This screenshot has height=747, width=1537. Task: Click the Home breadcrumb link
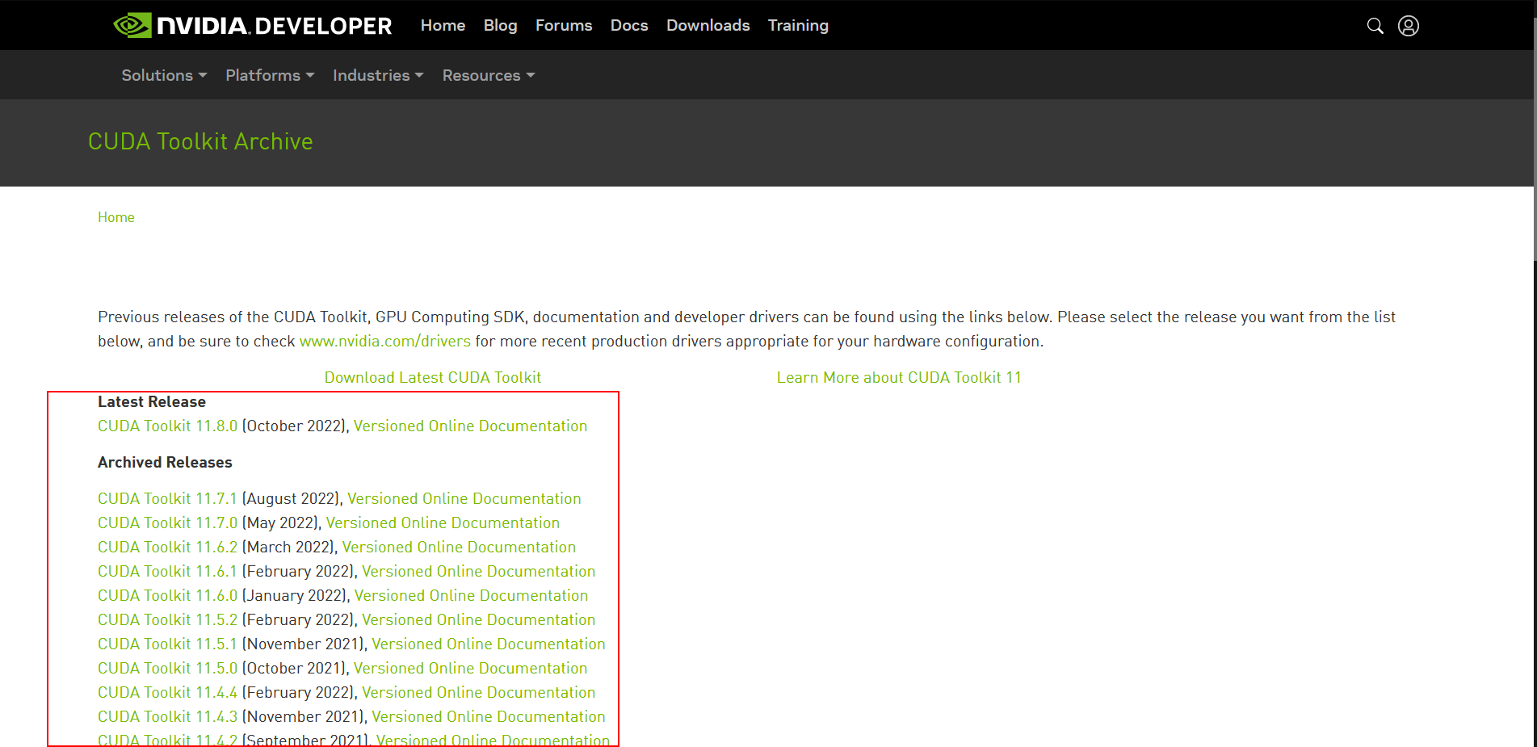(116, 217)
